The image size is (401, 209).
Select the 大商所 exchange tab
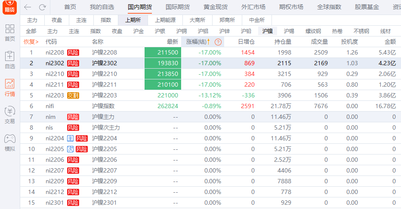197,20
